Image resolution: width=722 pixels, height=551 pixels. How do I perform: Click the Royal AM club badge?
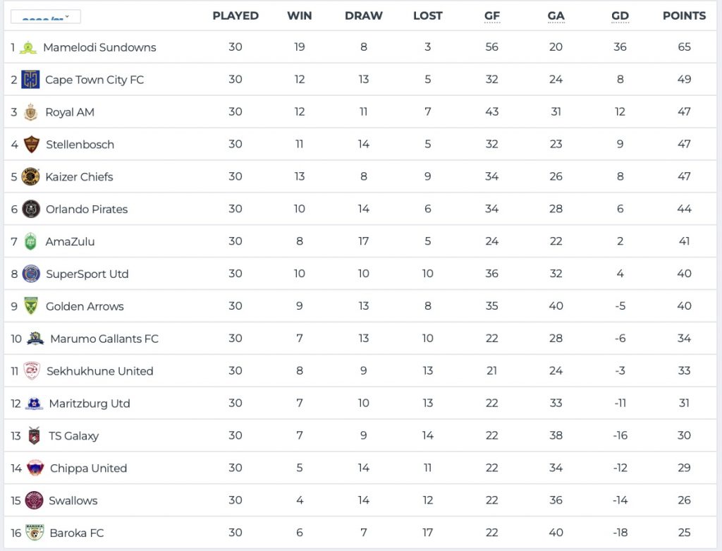(x=30, y=112)
